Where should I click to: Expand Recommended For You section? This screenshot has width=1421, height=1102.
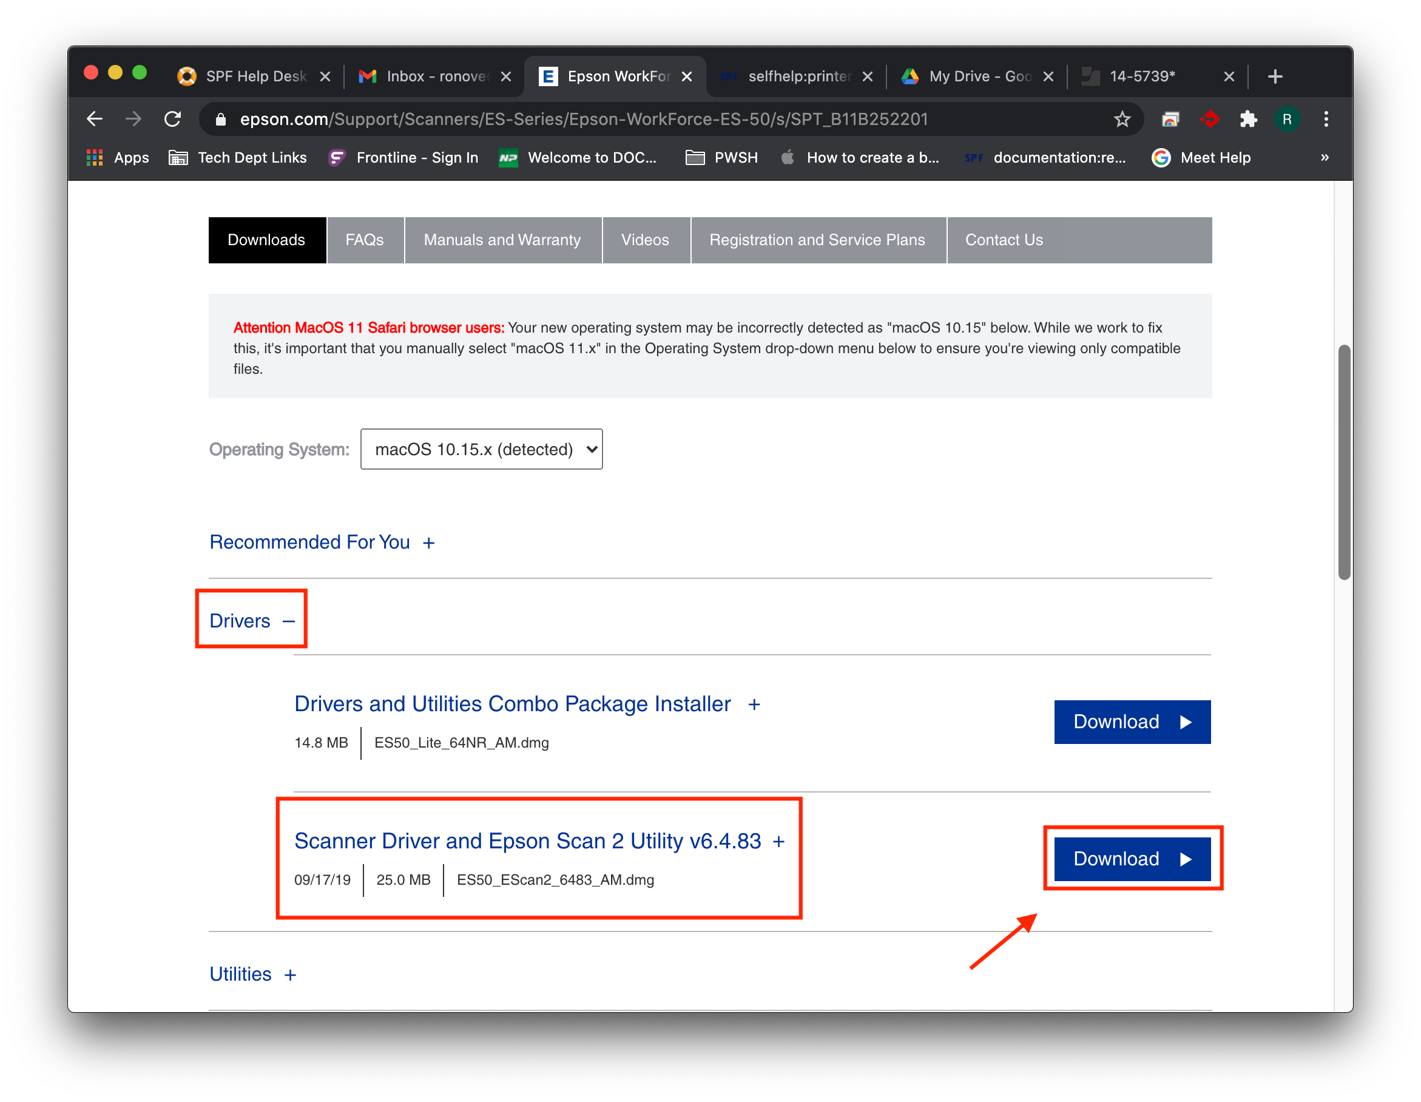322,543
